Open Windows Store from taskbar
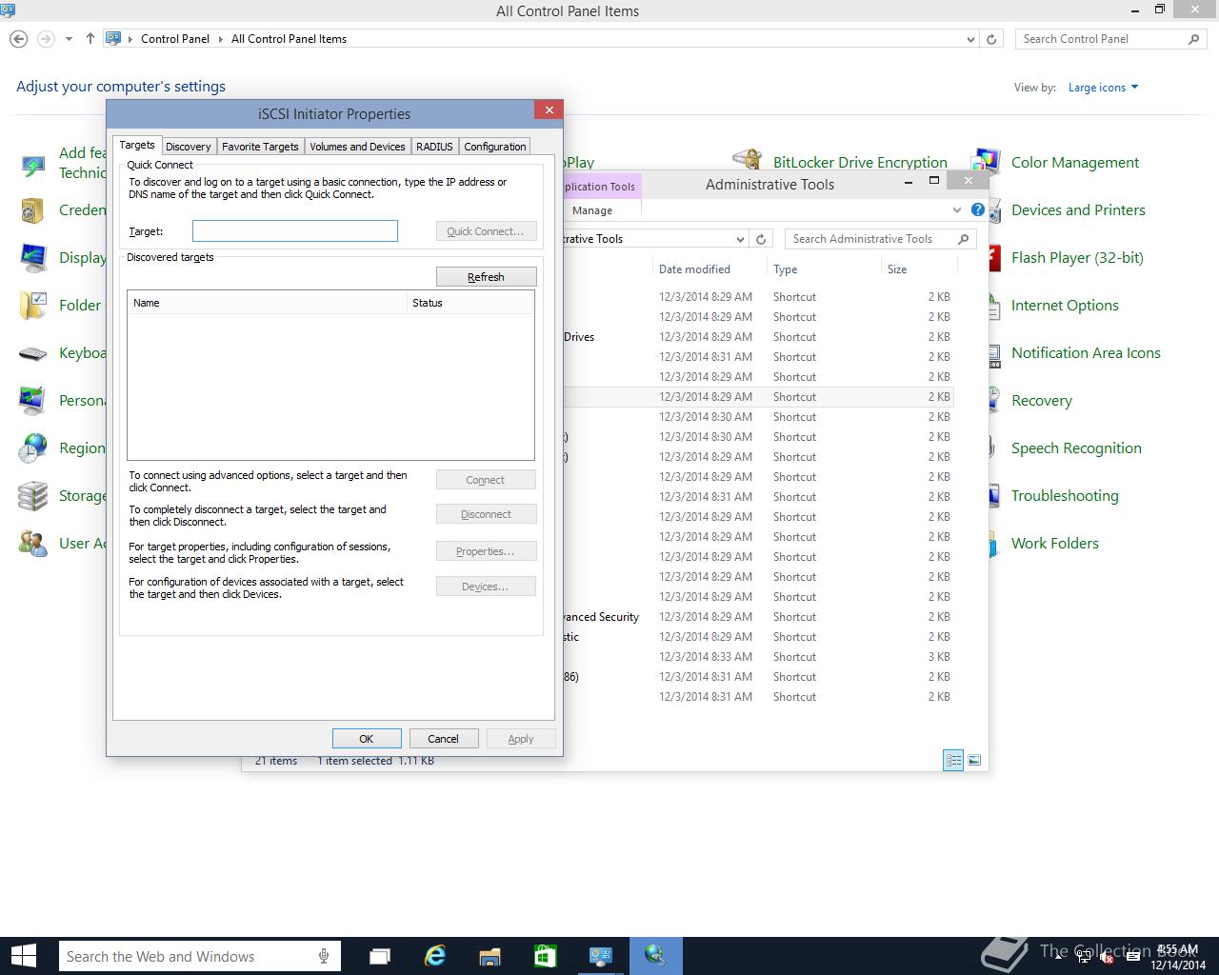This screenshot has width=1219, height=975. [545, 956]
